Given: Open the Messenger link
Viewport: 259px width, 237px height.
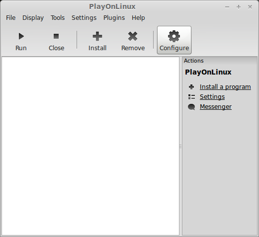Looking at the screenshot, I should point(216,107).
